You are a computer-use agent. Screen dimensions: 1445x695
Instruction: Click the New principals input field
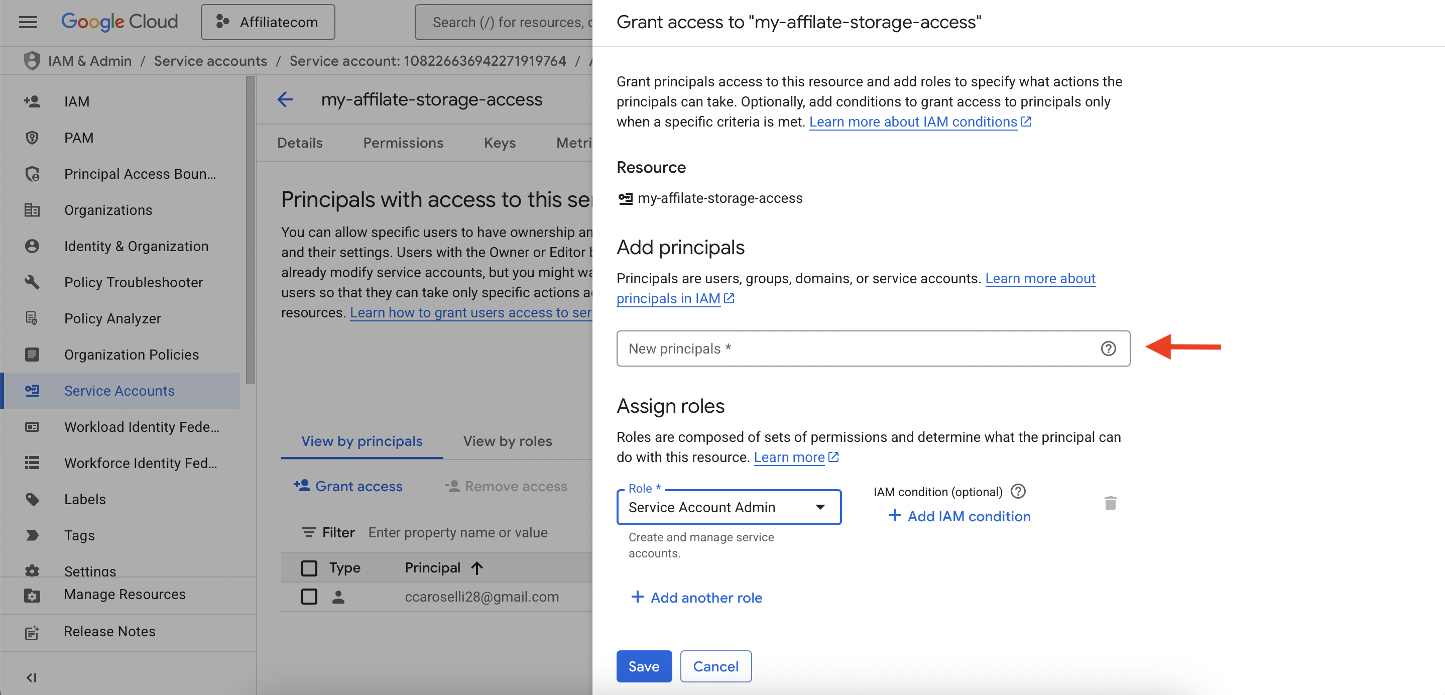click(x=873, y=349)
